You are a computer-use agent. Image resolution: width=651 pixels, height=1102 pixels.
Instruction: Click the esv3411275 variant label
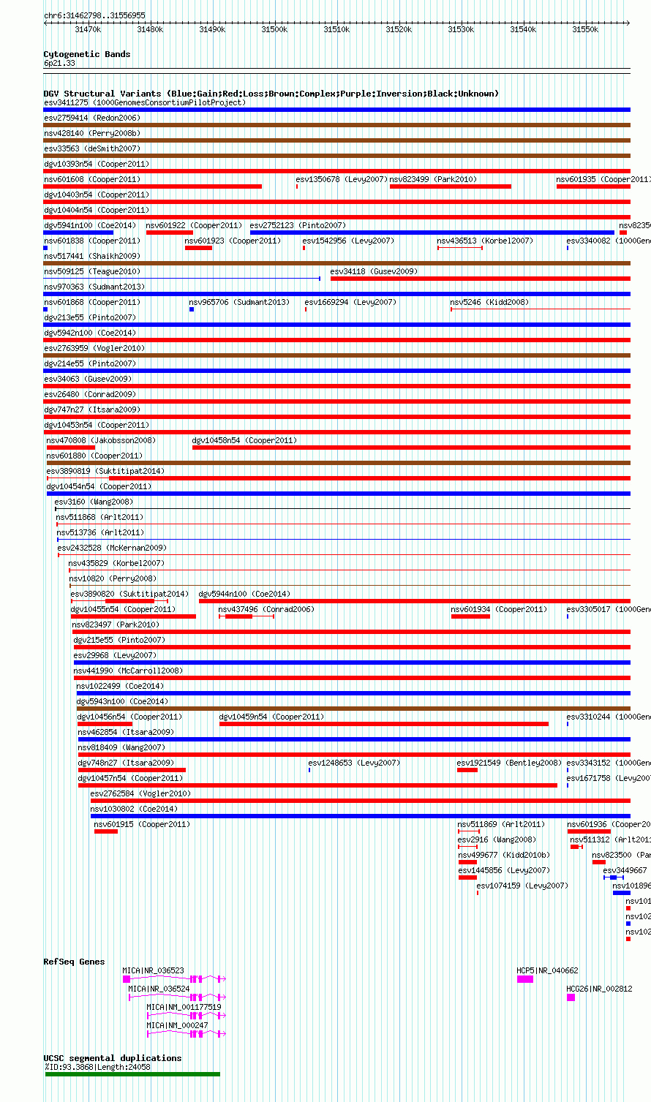tap(144, 102)
